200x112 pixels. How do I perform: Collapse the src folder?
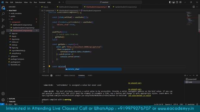pyautogui.click(x=12, y=19)
